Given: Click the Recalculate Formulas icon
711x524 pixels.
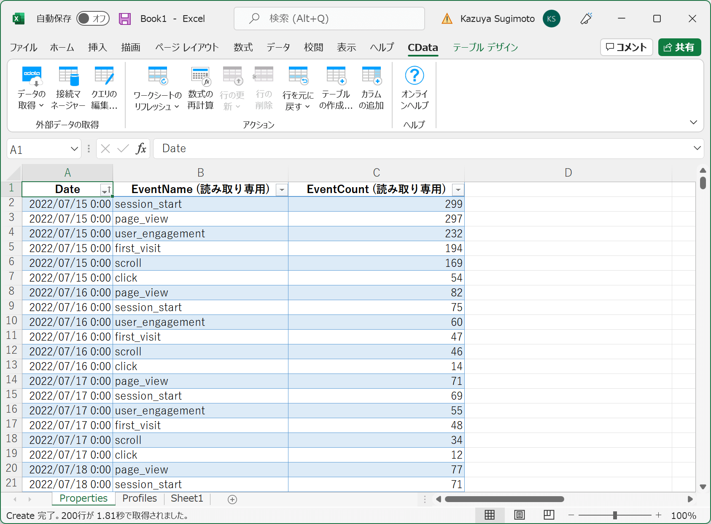Looking at the screenshot, I should [200, 76].
